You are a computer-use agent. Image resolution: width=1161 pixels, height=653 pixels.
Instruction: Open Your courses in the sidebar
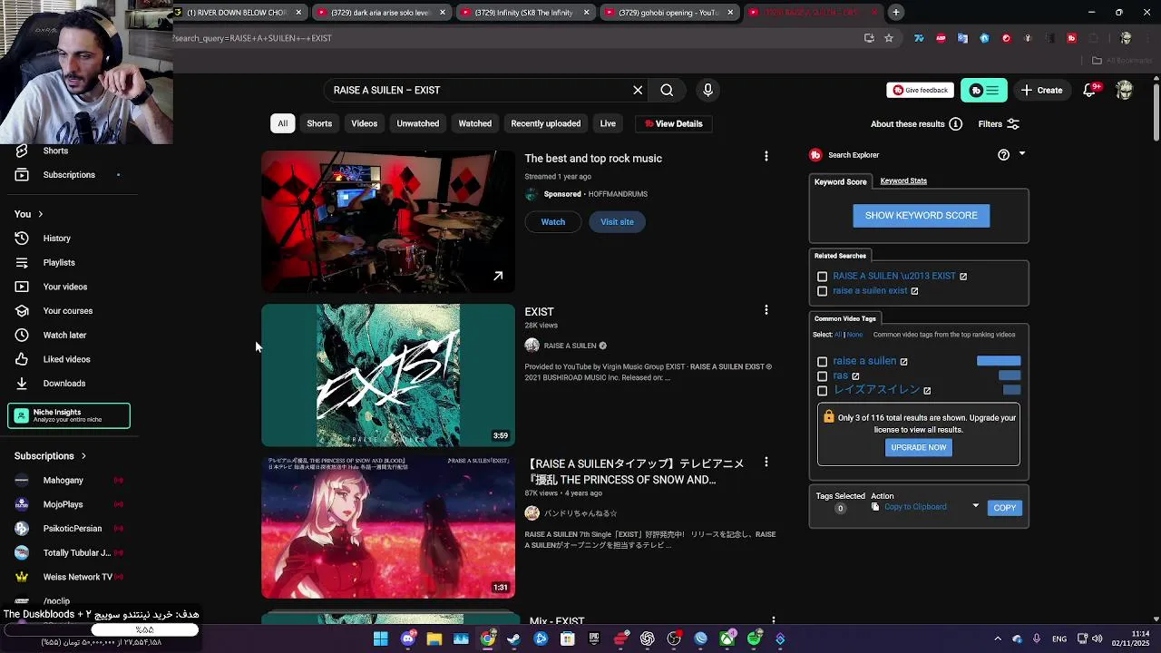pyautogui.click(x=69, y=311)
